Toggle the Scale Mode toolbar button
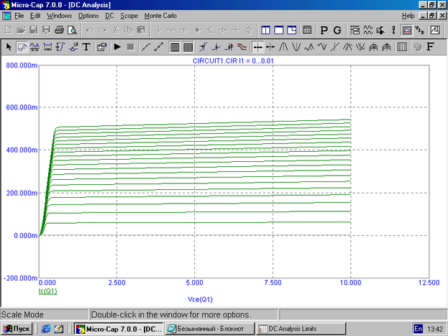The image size is (448, 336). tap(22, 47)
